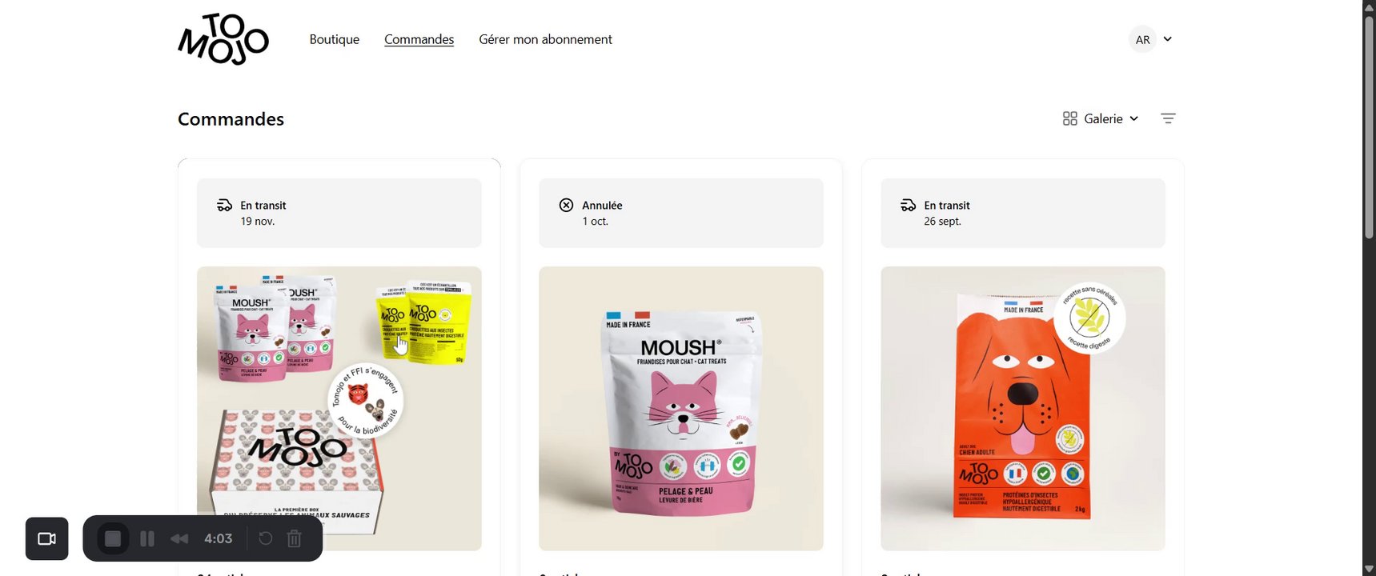Pause the screen recording
Image resolution: width=1376 pixels, height=576 pixels.
coord(147,539)
